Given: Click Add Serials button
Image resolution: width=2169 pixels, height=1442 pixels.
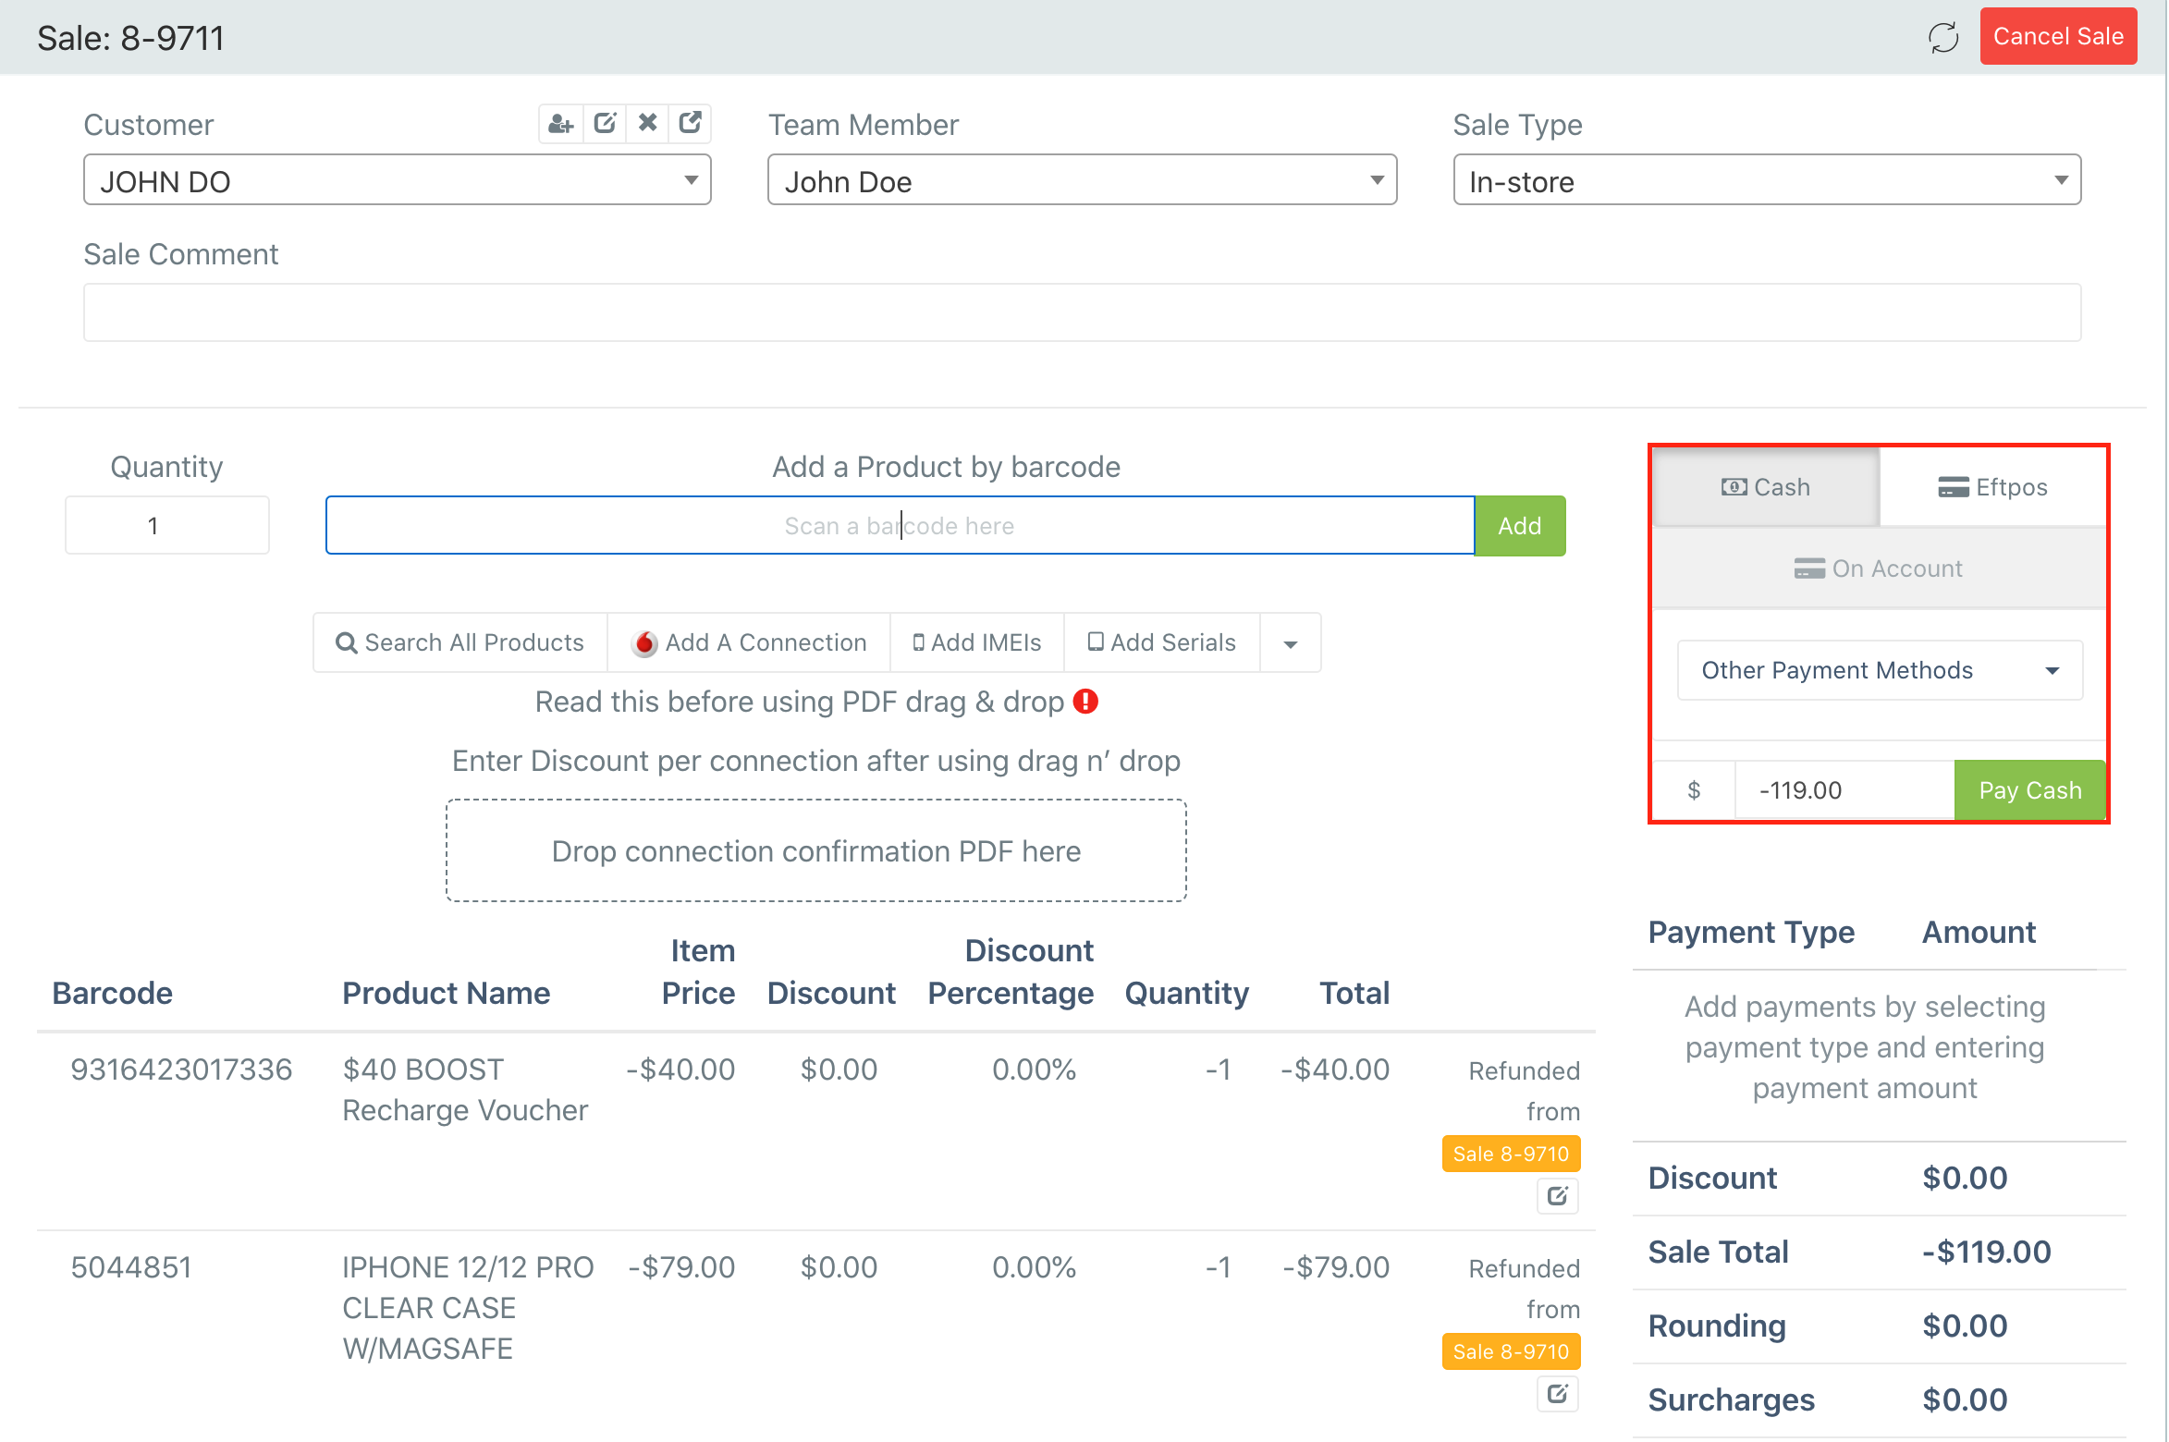Looking at the screenshot, I should [x=1162, y=643].
